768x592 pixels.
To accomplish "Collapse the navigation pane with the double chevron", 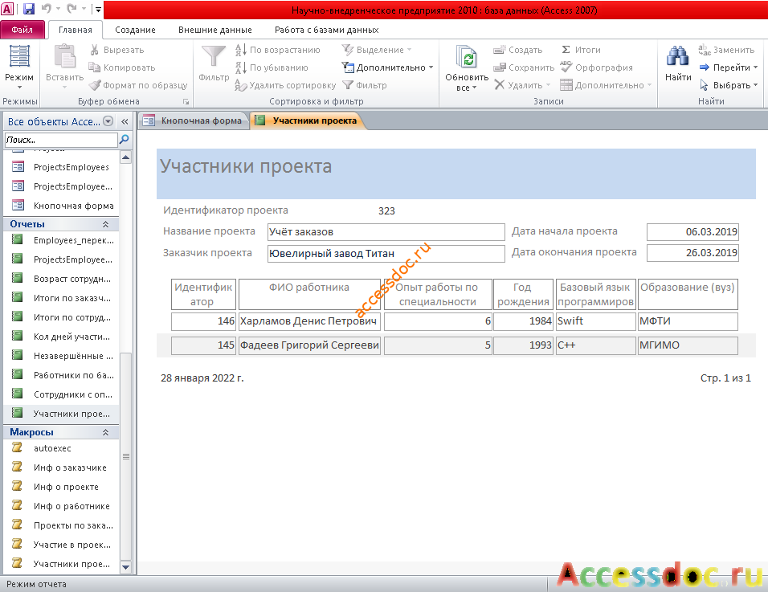I will (125, 121).
